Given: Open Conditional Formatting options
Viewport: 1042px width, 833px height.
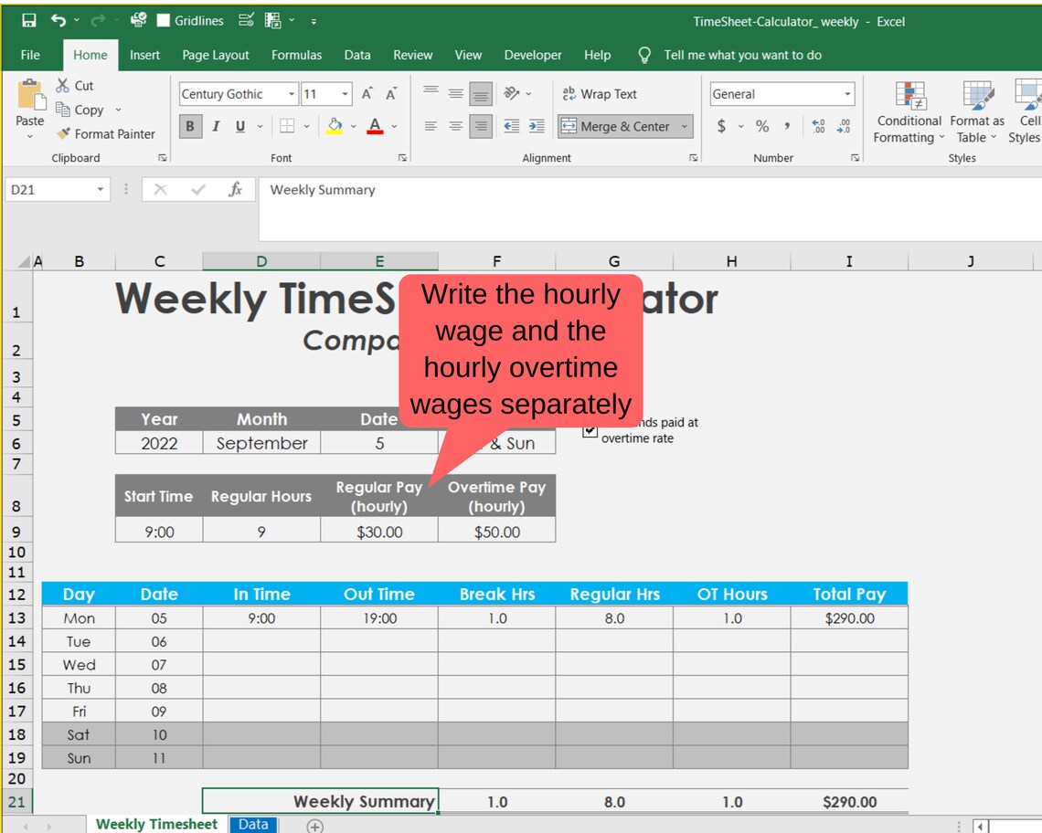Looking at the screenshot, I should click(908, 114).
